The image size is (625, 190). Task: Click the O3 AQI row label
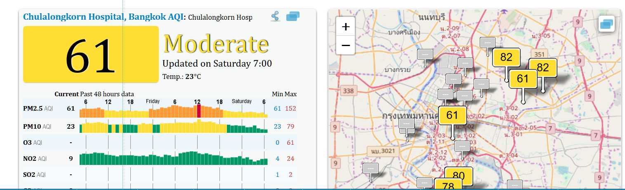[33, 143]
